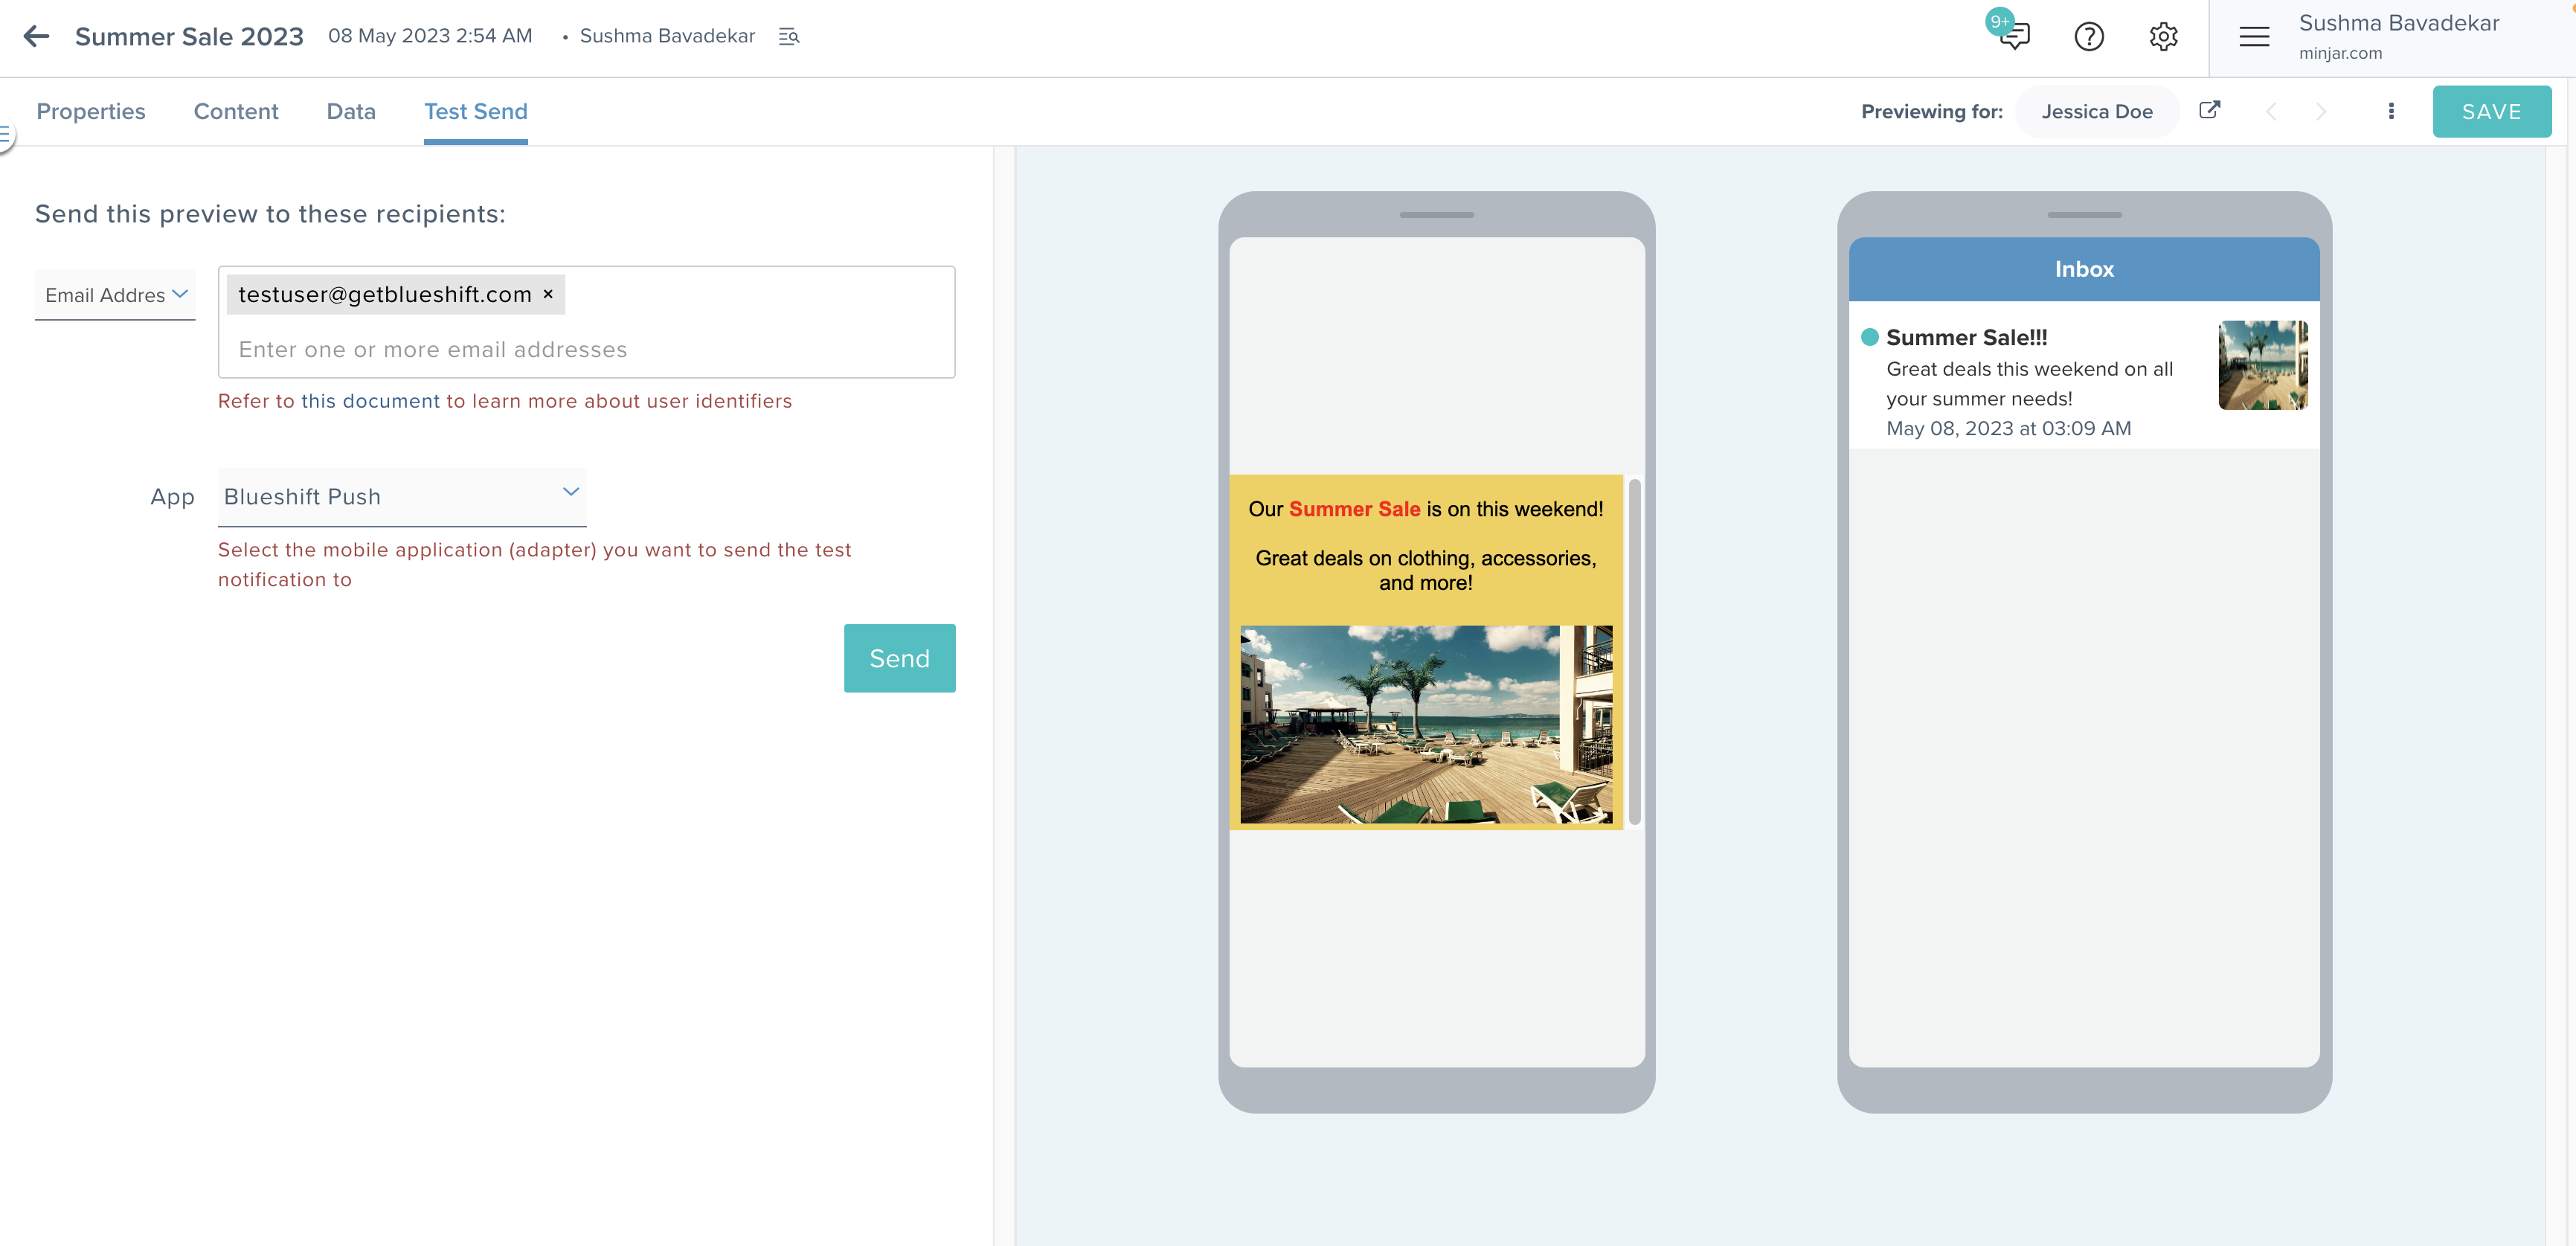Click the email addresses input field

click(x=587, y=349)
